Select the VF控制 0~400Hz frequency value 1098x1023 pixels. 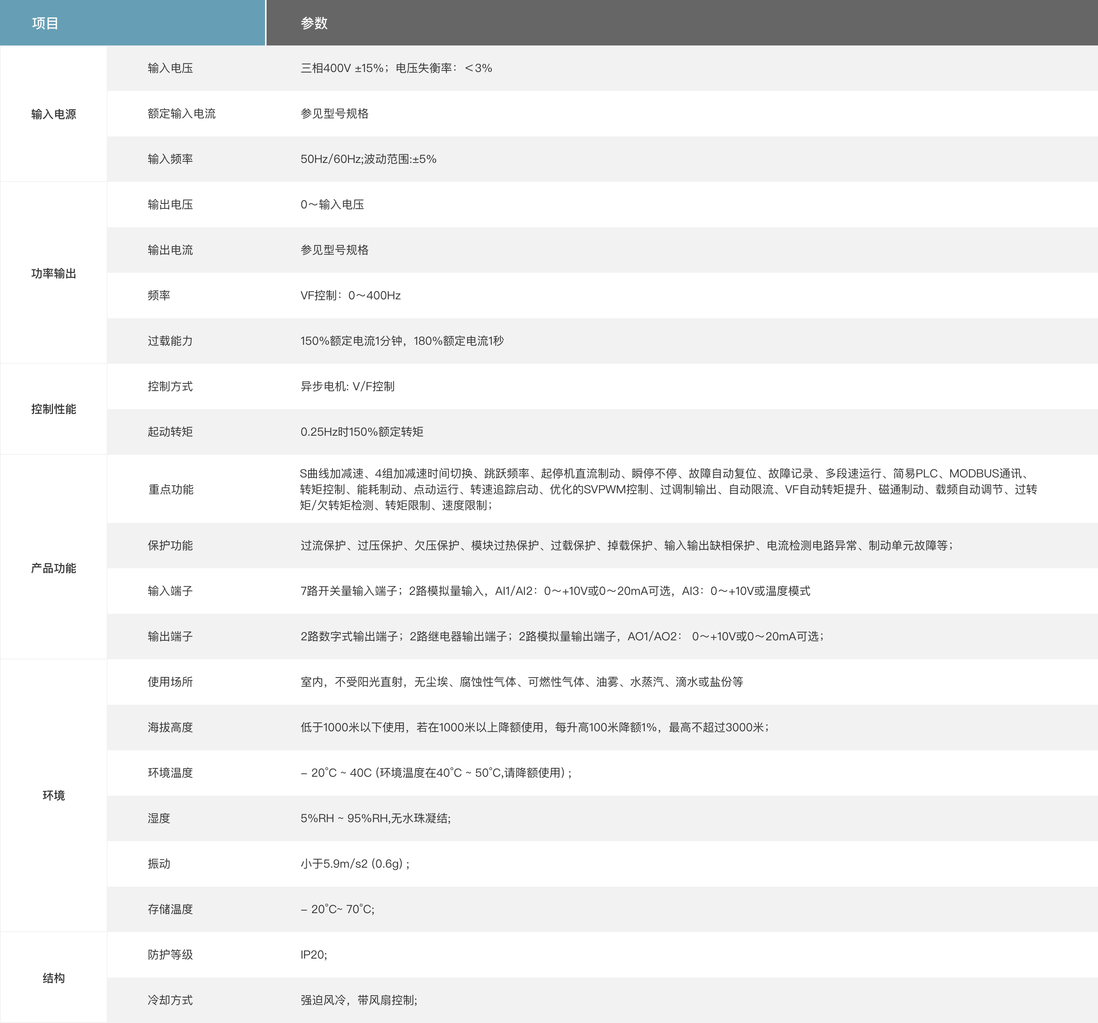(x=350, y=296)
